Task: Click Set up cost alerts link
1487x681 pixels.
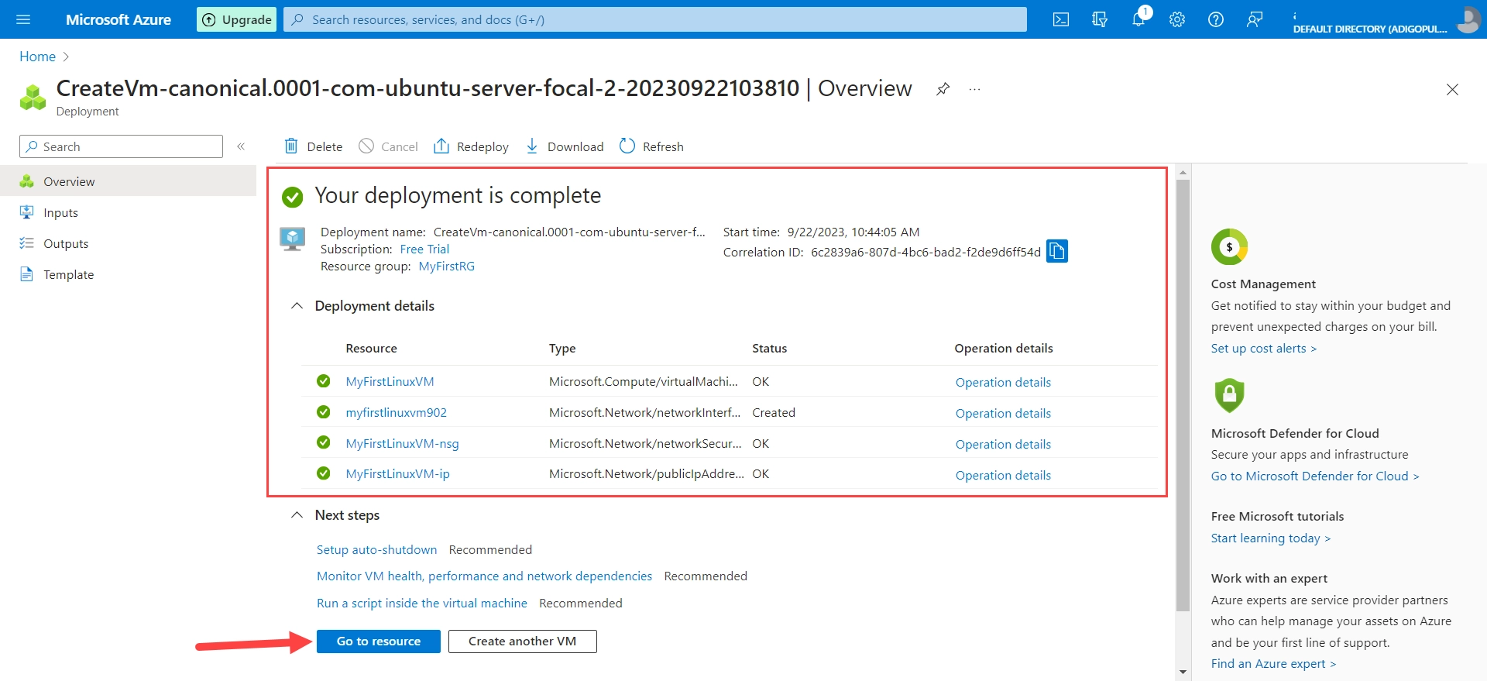Action: click(x=1264, y=349)
